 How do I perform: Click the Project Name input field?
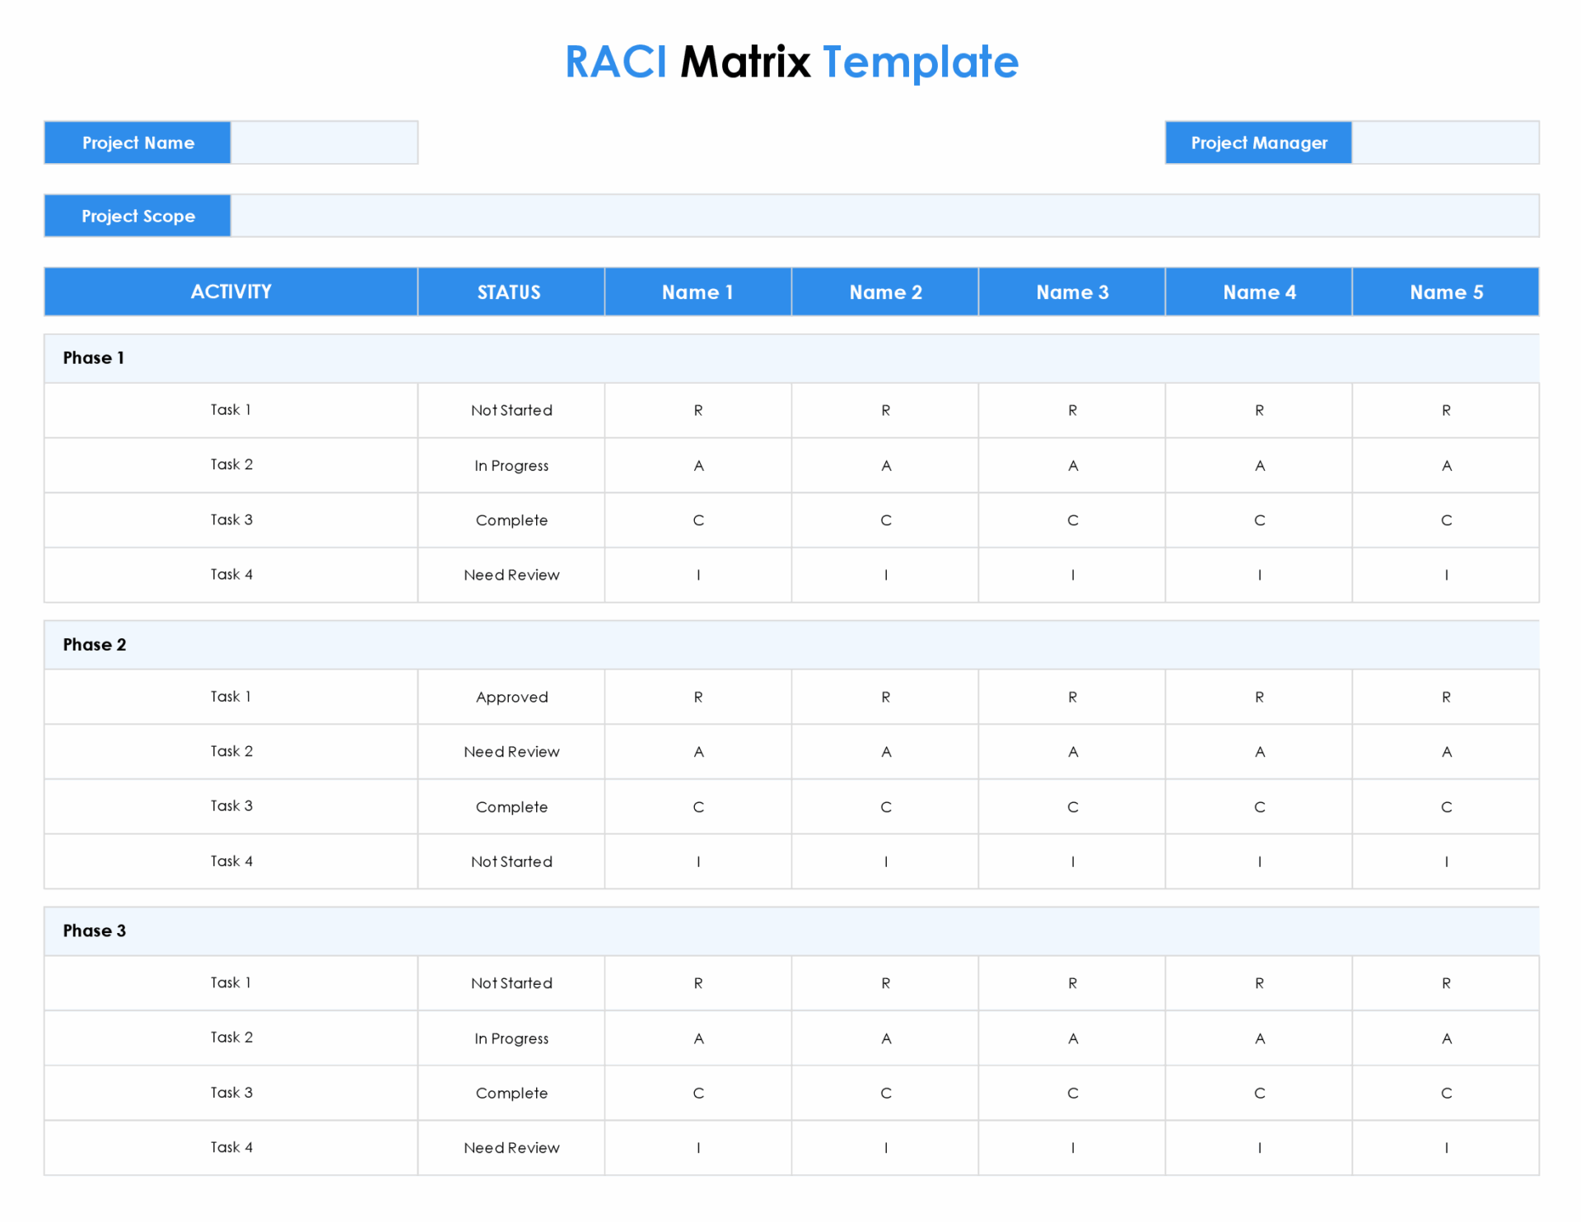(324, 142)
